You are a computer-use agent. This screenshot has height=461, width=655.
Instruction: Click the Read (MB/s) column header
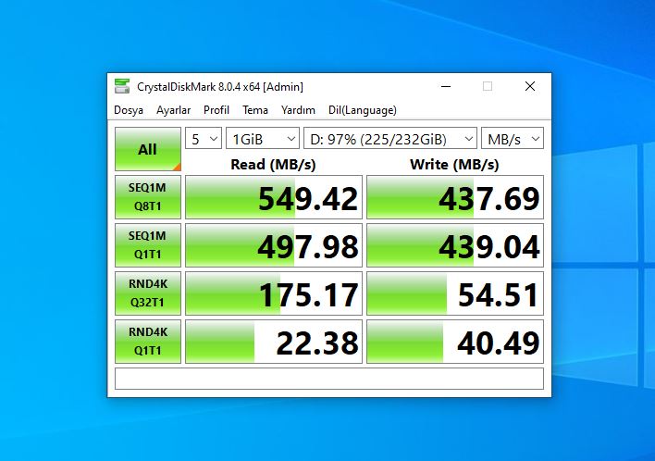pos(273,164)
